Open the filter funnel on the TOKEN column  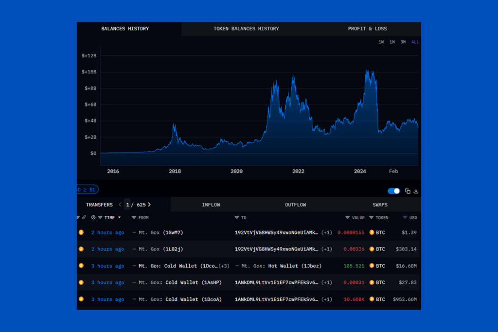371,218
